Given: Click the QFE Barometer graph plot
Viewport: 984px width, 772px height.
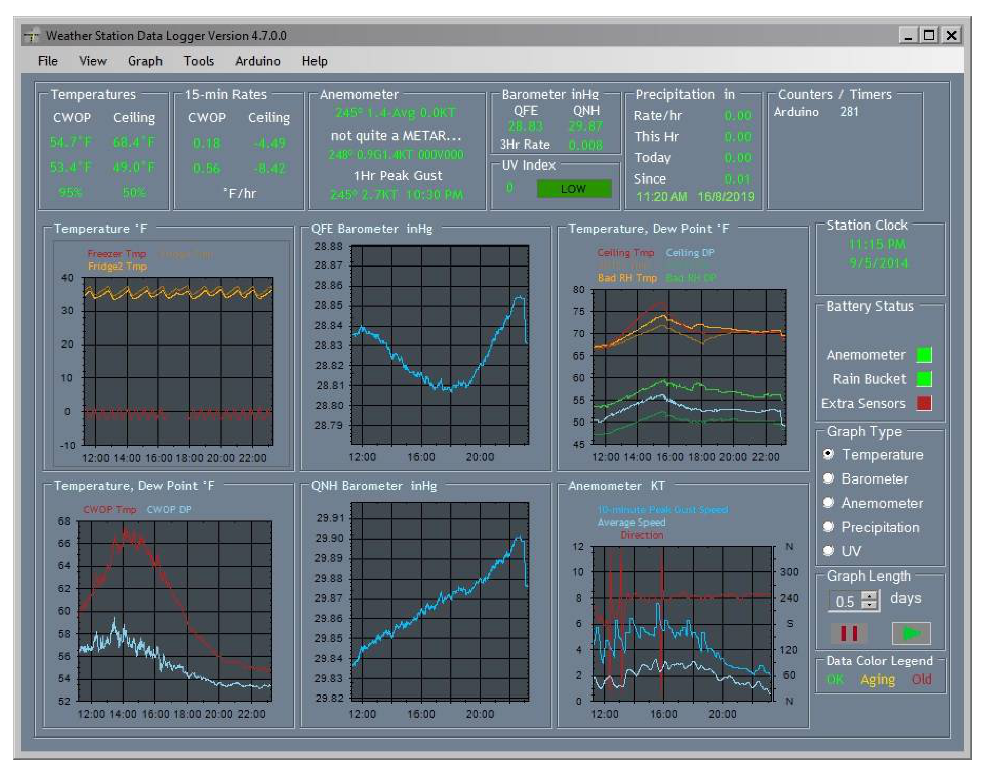Looking at the screenshot, I should click(439, 345).
